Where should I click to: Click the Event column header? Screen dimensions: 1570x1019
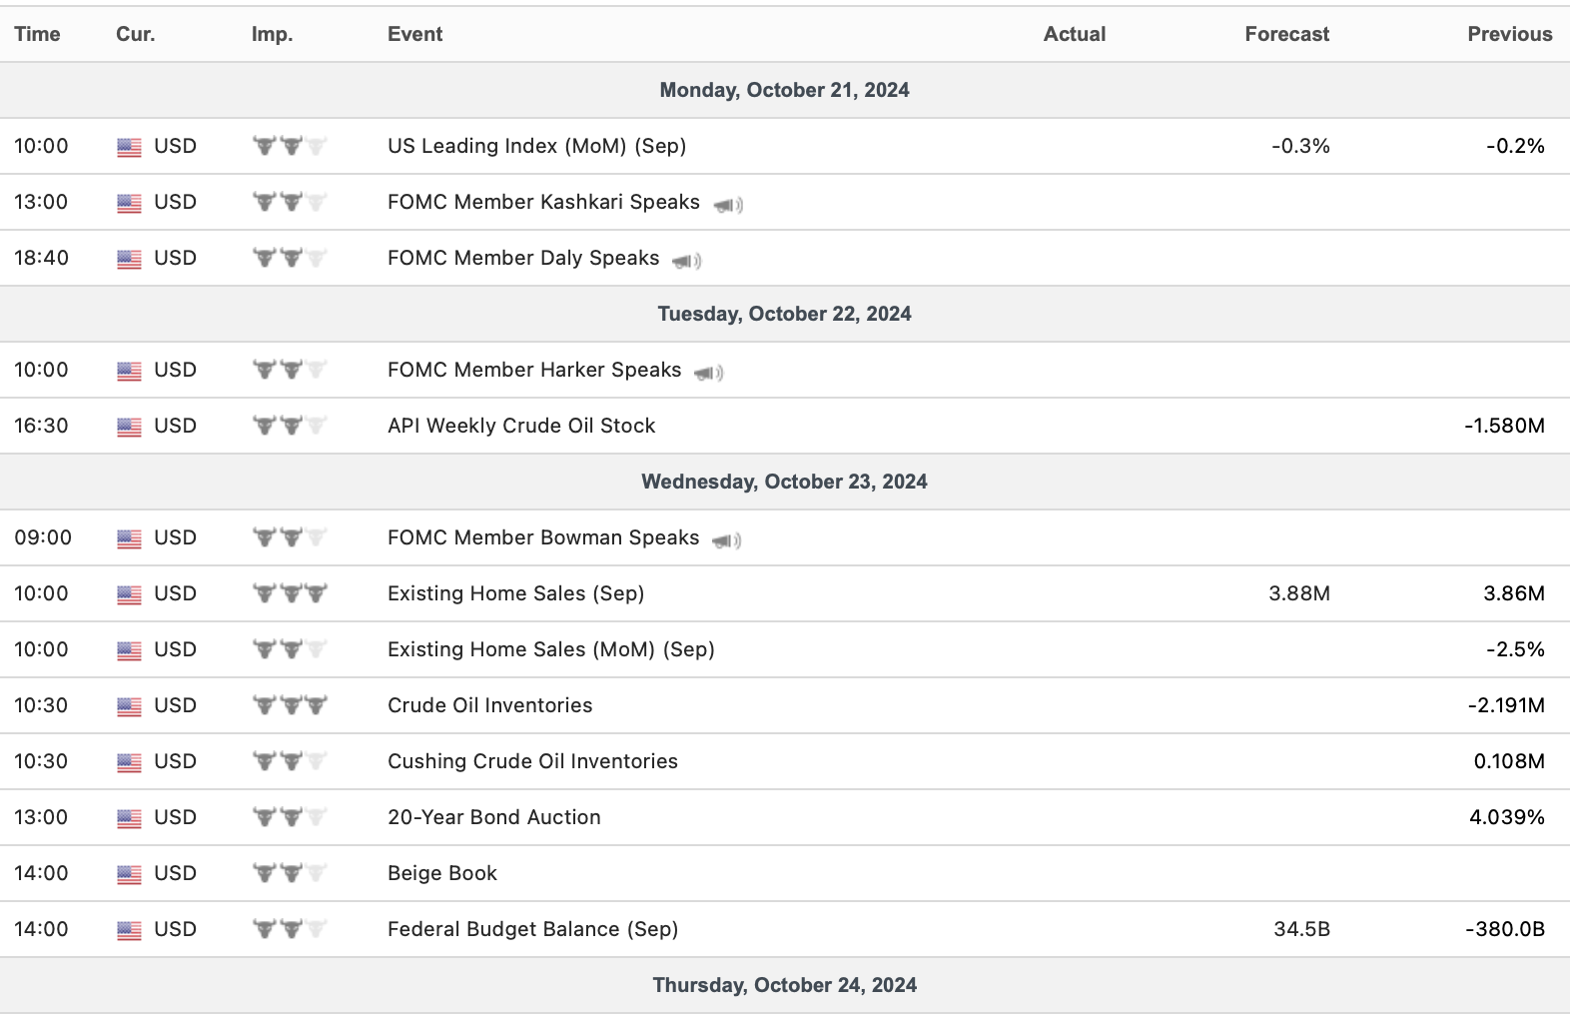[414, 34]
